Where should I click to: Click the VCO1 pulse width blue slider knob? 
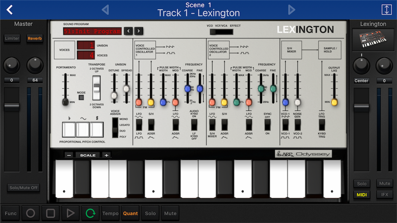coord(163,102)
